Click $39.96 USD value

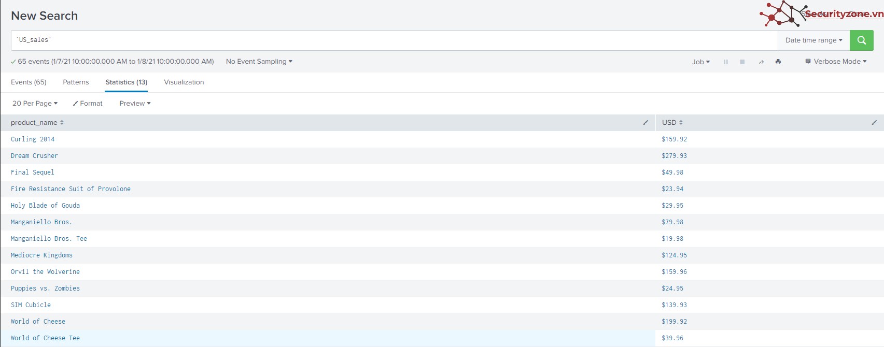coord(672,338)
